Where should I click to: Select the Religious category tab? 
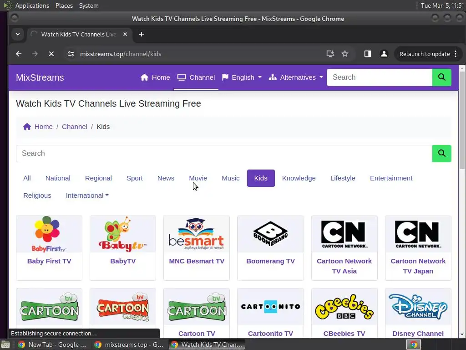pos(37,196)
